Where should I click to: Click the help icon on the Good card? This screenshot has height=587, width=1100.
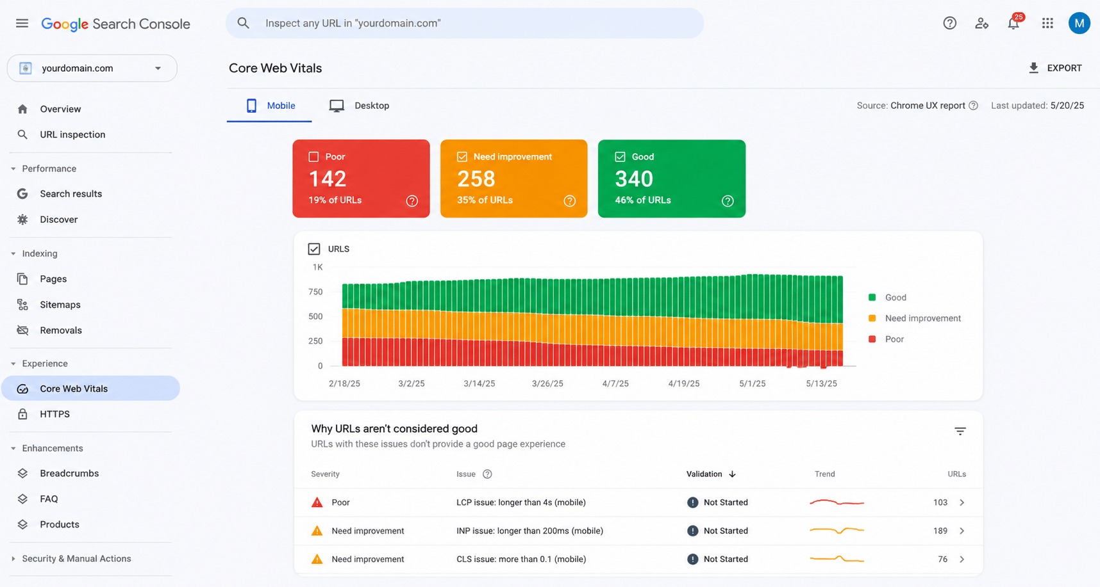728,201
